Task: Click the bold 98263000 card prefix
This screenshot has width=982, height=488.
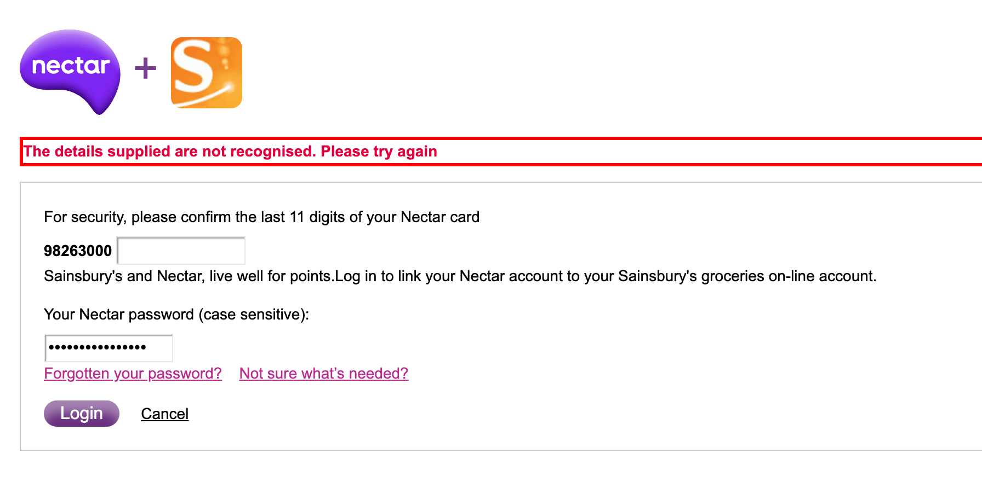Action: [x=78, y=251]
